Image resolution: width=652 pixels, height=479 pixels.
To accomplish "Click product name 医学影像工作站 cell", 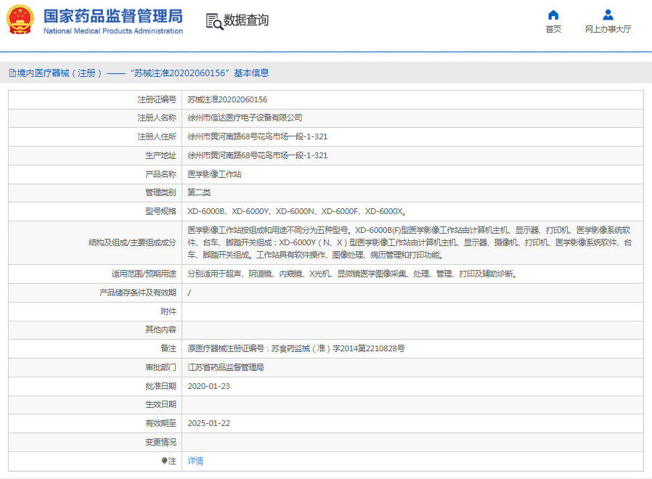I will tap(214, 174).
